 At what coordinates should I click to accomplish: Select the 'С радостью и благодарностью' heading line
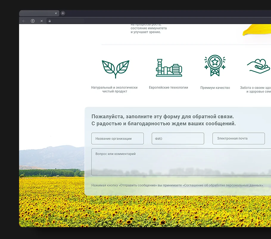point(163,124)
